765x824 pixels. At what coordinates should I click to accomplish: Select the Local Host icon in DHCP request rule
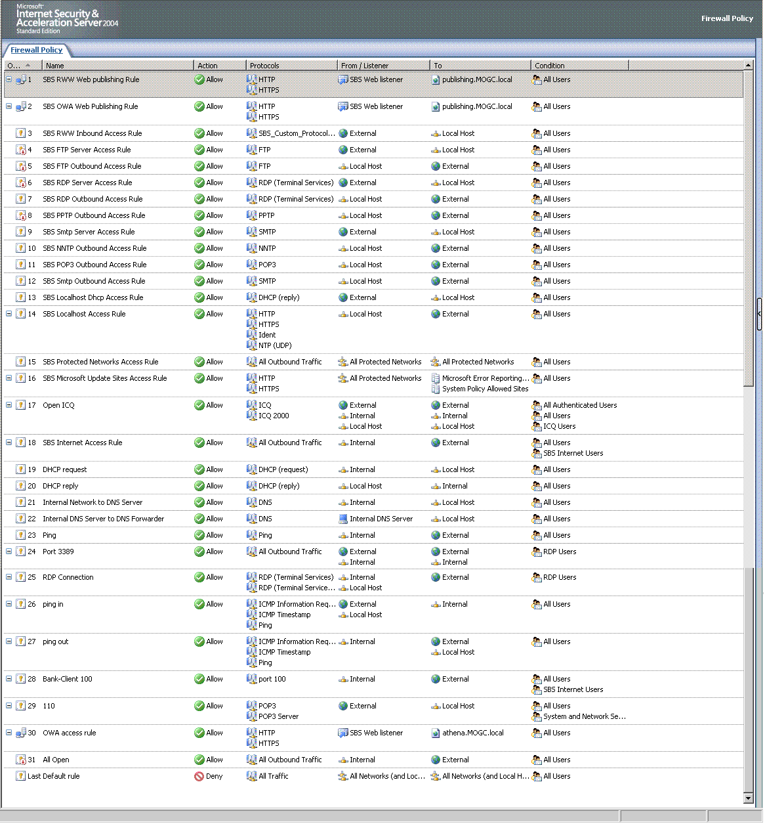[x=435, y=469]
